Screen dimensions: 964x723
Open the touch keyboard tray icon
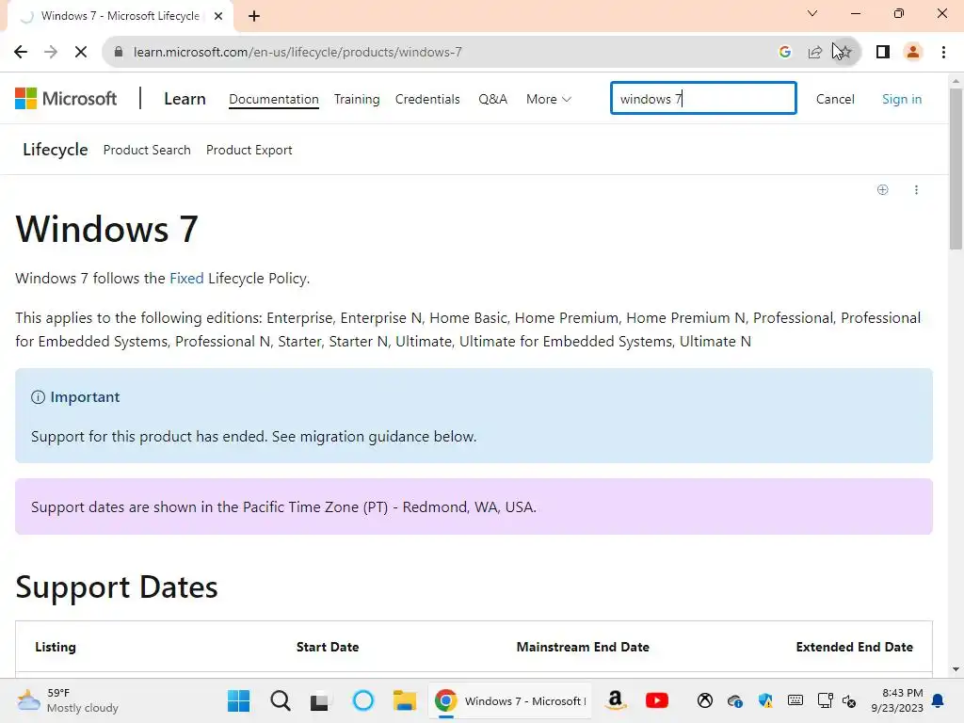point(795,700)
